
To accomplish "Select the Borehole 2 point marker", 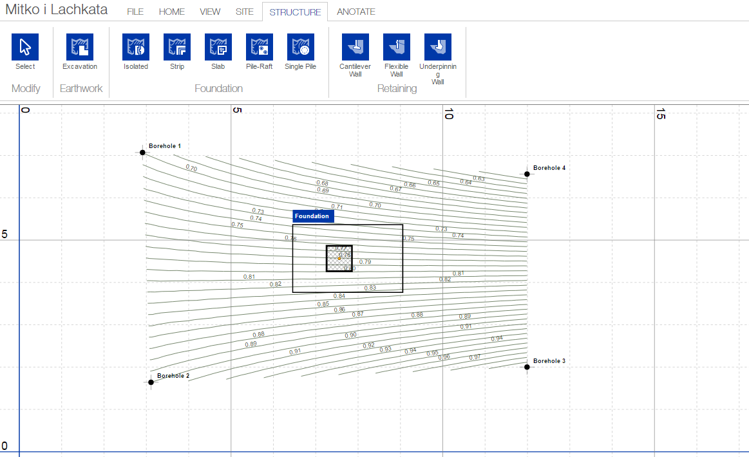I will [151, 382].
